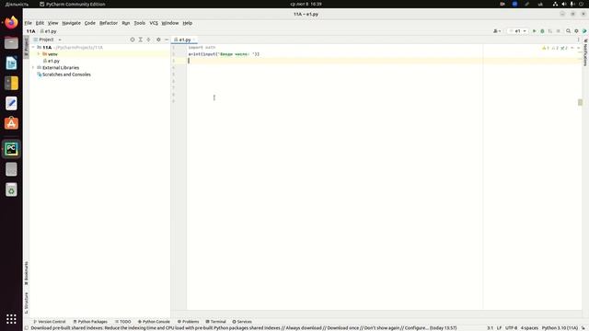
Task: Open the UTF-8 encoding selector
Action: (x=511, y=328)
